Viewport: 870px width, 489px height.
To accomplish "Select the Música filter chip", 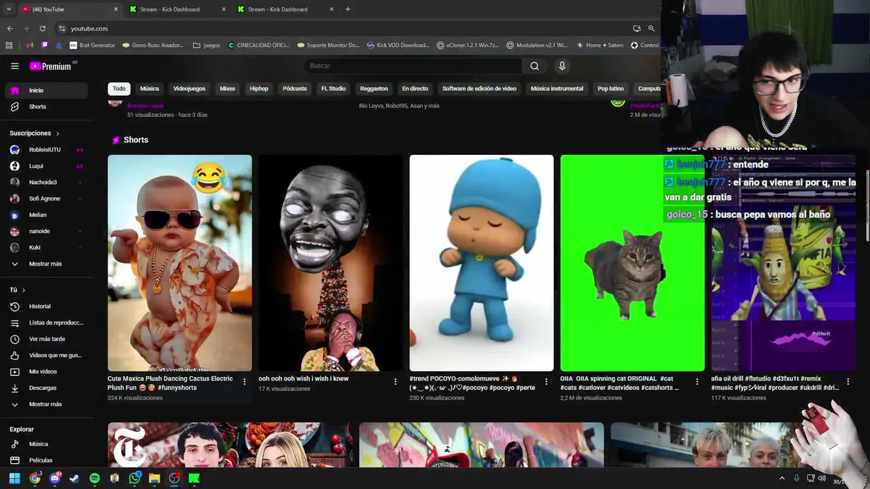I will (150, 89).
